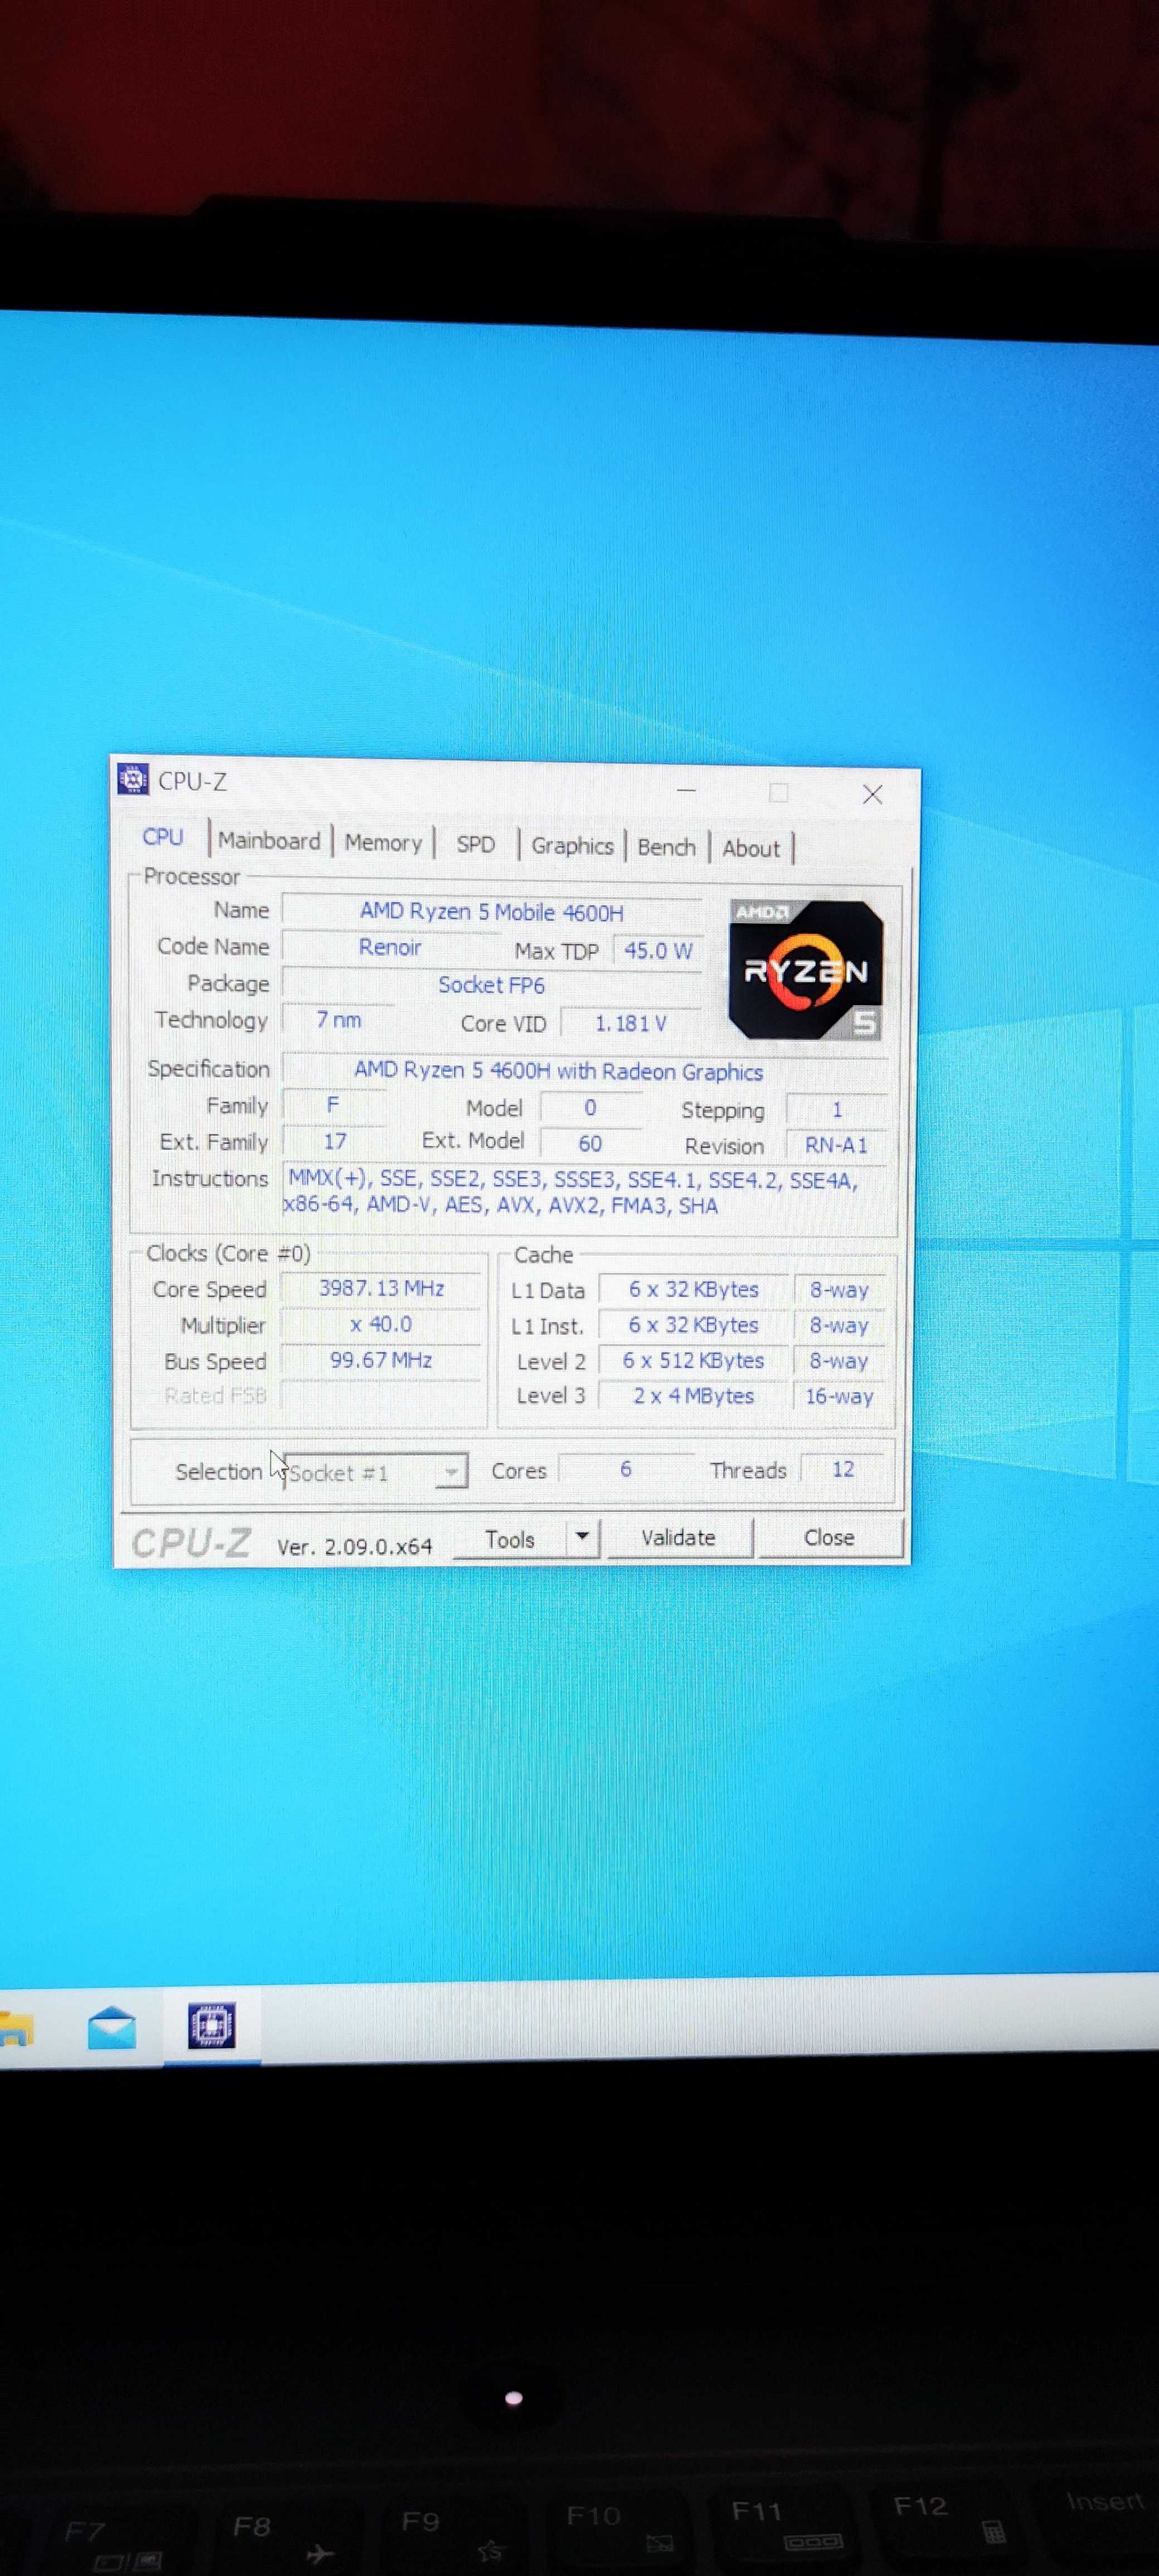Viewport: 1159px width, 2576px height.
Task: Click the Family F value
Action: point(333,1104)
